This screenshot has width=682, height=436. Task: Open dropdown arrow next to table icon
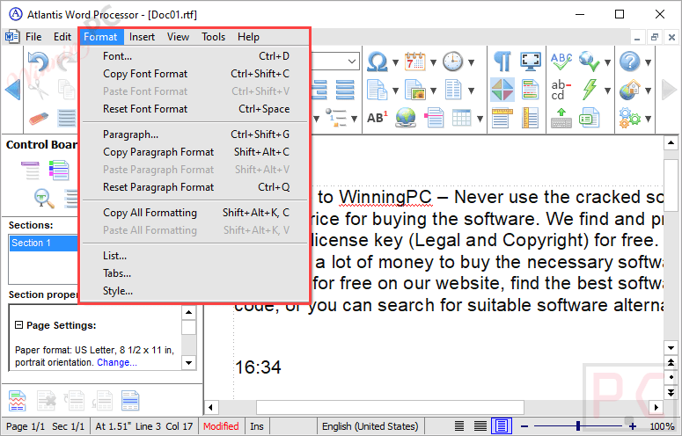click(480, 119)
